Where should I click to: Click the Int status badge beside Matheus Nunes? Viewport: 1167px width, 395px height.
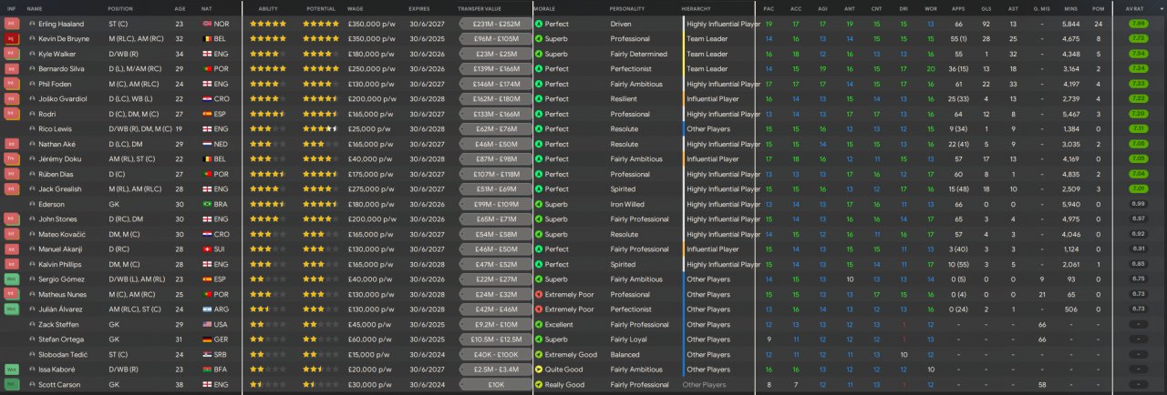[12, 295]
